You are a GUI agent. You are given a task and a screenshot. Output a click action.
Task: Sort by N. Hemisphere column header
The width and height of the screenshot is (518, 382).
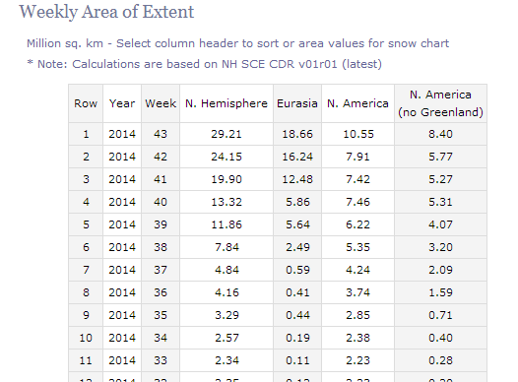227,103
